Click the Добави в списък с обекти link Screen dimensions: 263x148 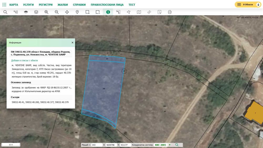click(x=24, y=60)
